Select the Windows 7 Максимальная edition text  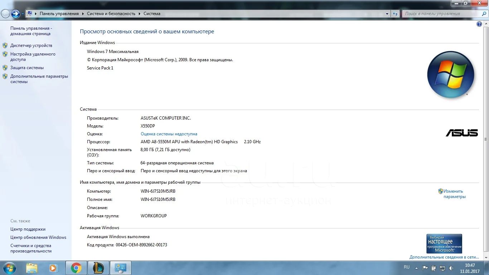(x=113, y=52)
